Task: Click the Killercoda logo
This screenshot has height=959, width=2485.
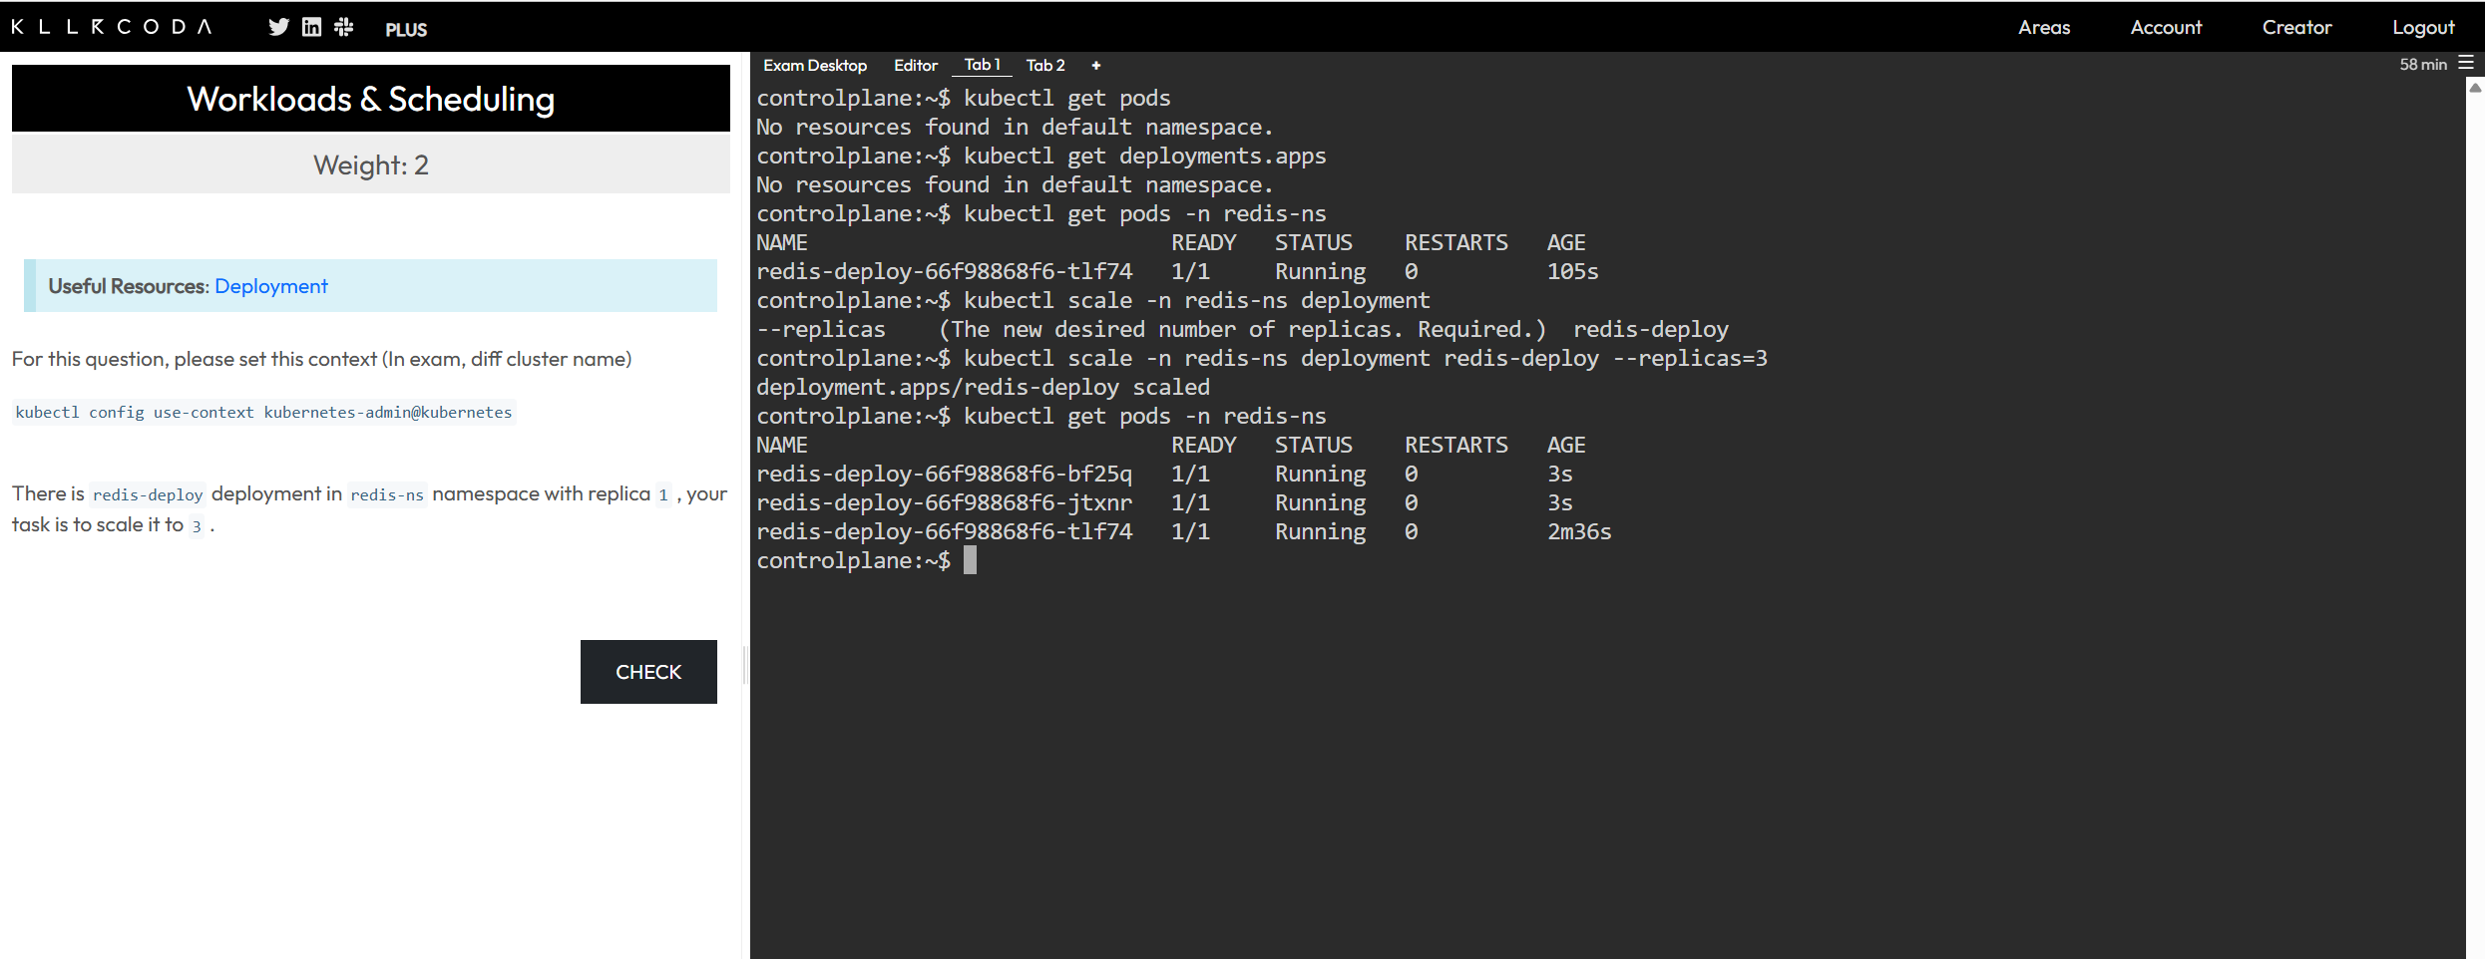Action: click(111, 27)
